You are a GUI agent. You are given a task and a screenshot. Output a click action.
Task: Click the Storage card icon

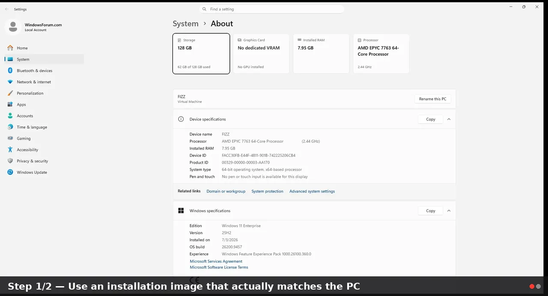[x=179, y=40]
